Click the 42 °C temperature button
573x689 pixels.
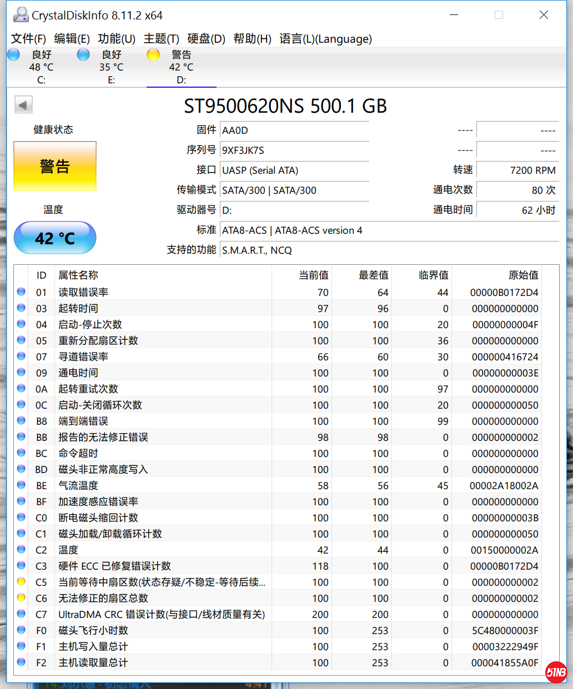[55, 238]
